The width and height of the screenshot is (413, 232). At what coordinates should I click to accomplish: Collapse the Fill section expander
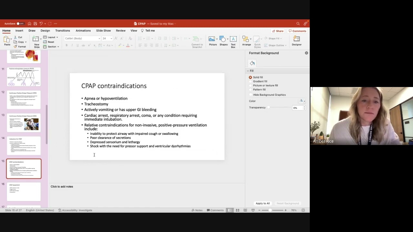pos(248,71)
